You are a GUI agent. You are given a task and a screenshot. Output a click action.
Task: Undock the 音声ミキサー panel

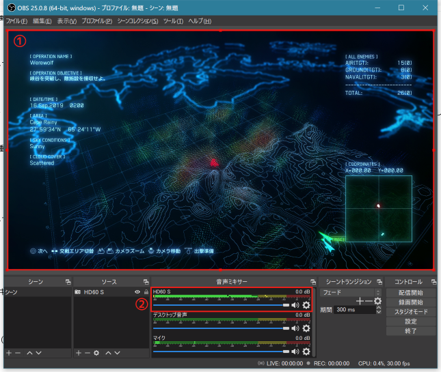pos(313,282)
